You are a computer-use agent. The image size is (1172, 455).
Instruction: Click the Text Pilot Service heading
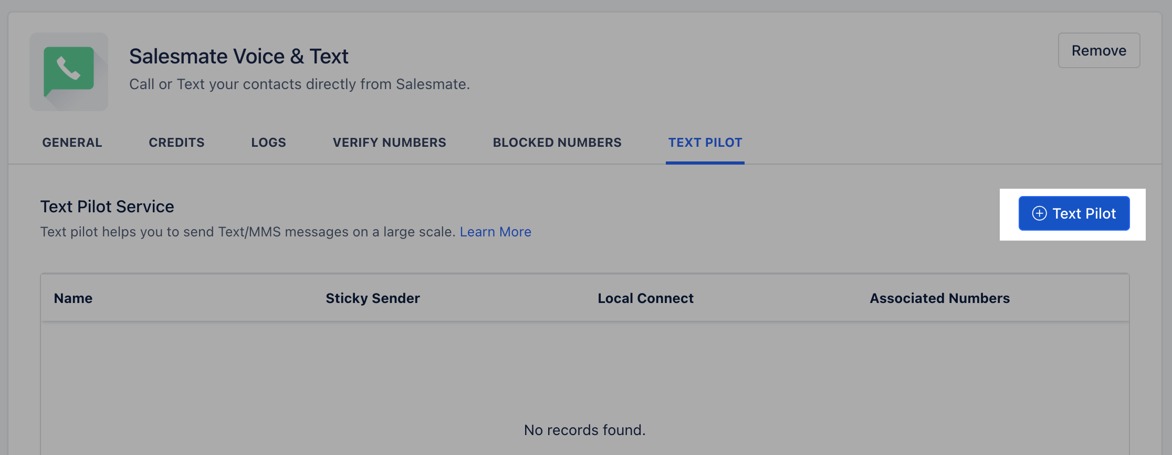coord(107,207)
